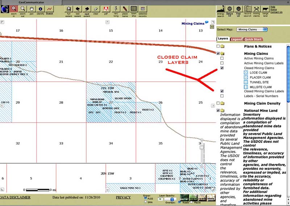Open the place name search tool

[125, 9]
